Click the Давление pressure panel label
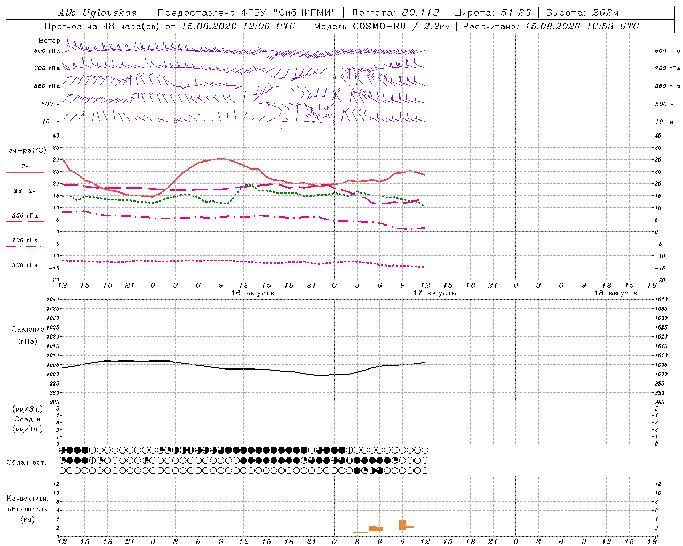Image resolution: width=683 pixels, height=546 pixels. point(28,330)
